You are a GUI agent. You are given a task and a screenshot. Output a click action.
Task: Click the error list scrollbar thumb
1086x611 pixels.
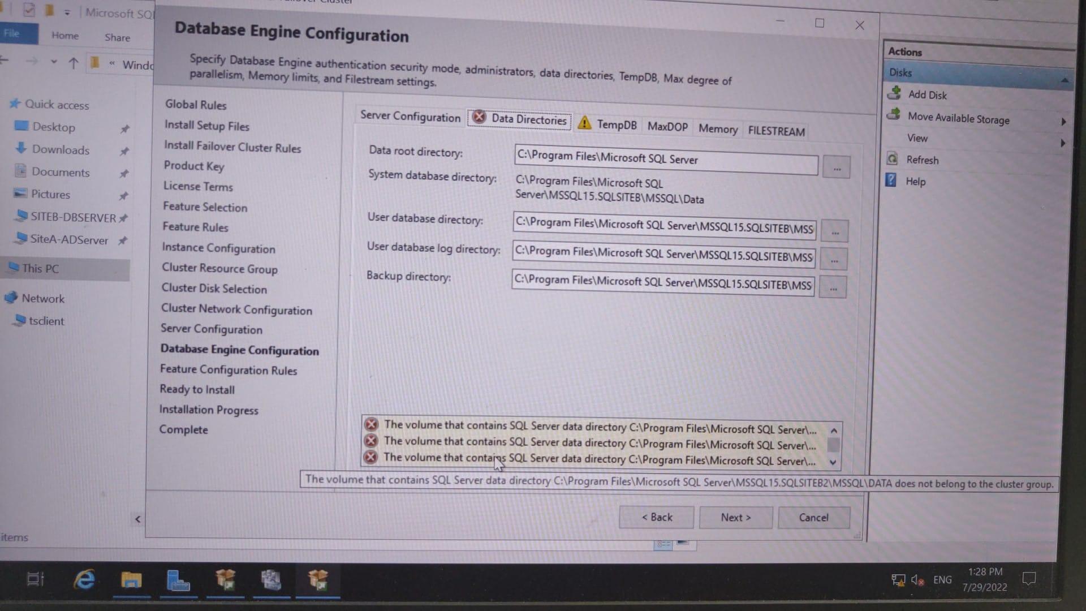[x=833, y=445]
